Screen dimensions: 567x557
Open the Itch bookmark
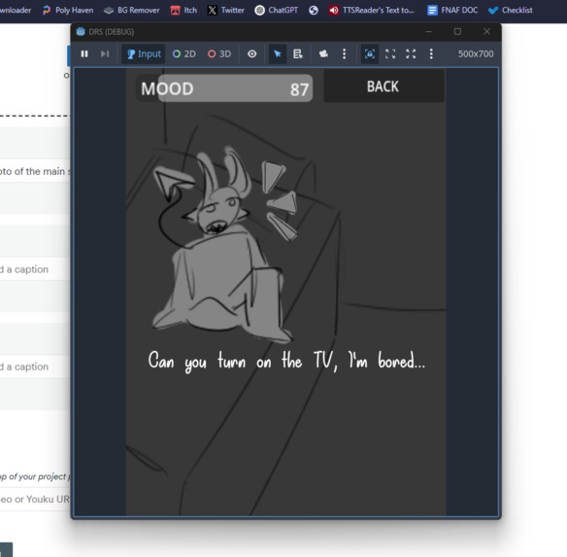click(x=183, y=10)
